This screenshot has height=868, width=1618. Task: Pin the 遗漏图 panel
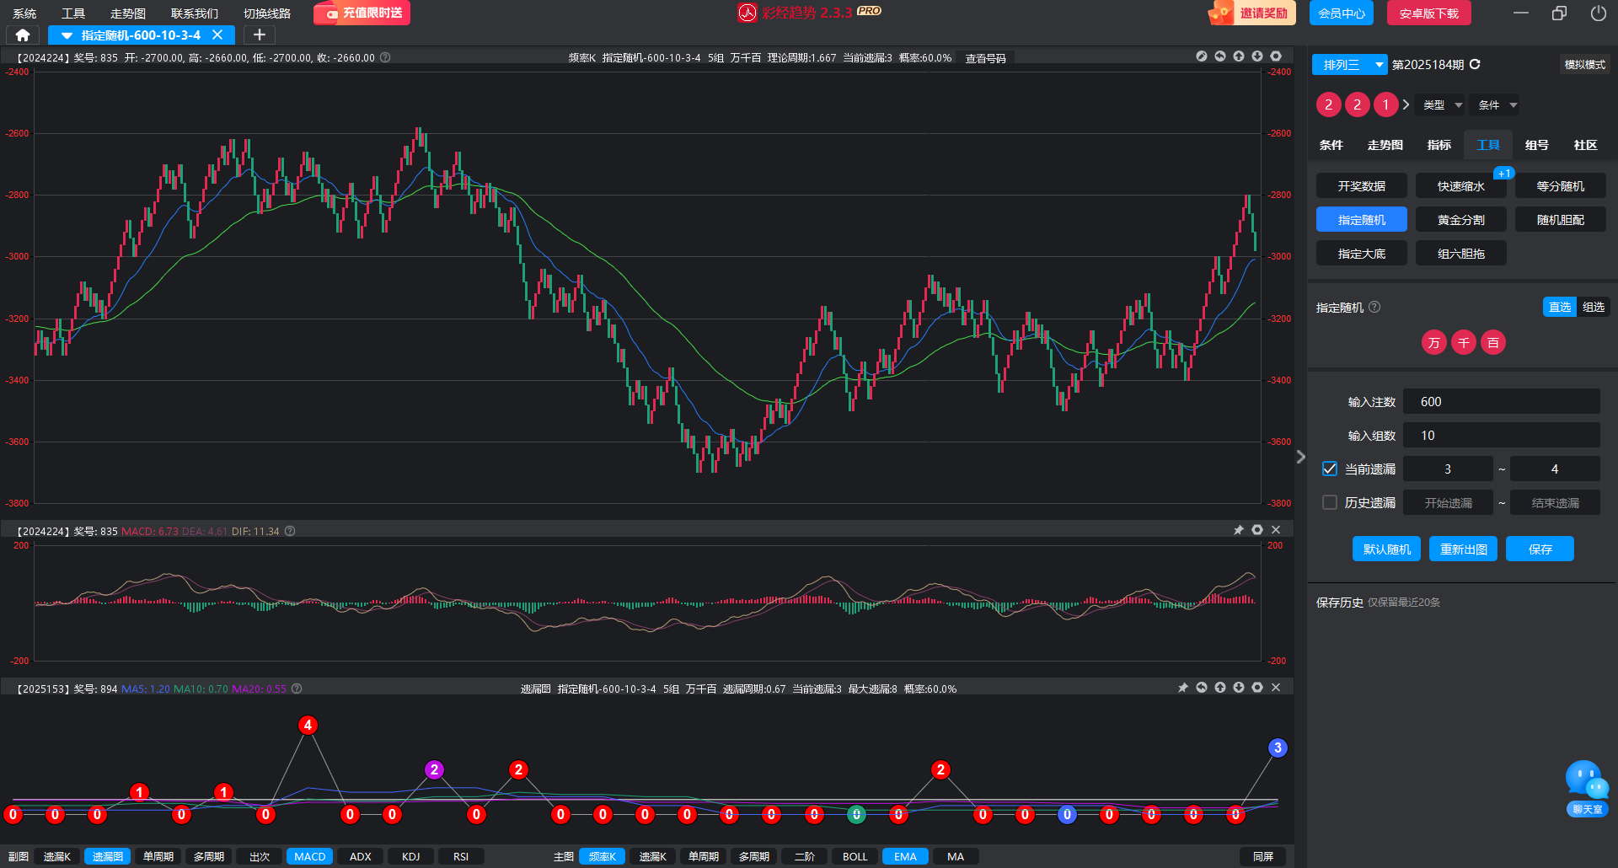[x=1183, y=688]
